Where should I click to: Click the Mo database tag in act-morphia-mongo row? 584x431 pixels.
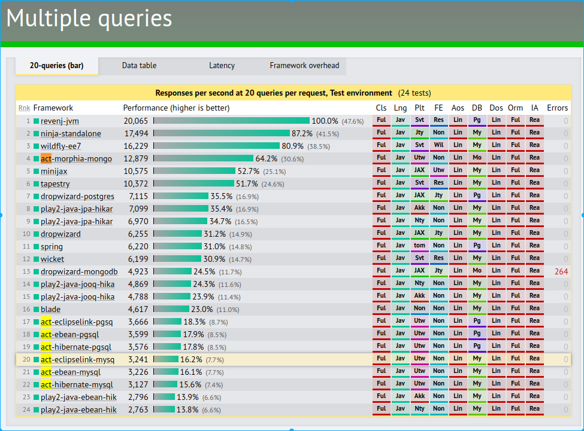(477, 158)
